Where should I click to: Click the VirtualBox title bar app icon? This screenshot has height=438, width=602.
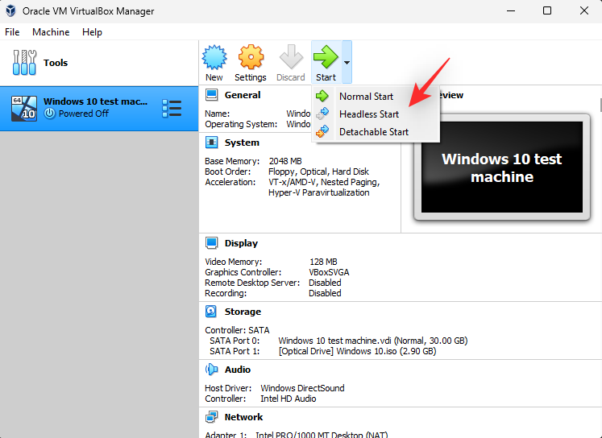[x=10, y=10]
